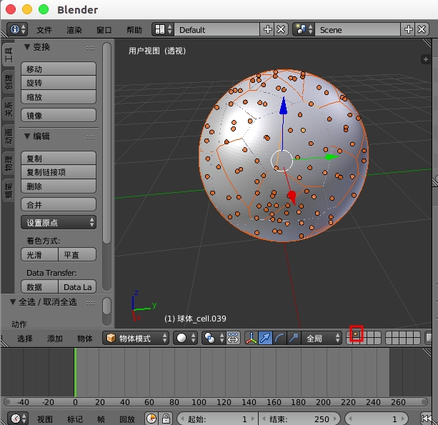Image resolution: width=438 pixels, height=425 pixels.
Task: Open the 文件 menu
Action: (x=44, y=29)
